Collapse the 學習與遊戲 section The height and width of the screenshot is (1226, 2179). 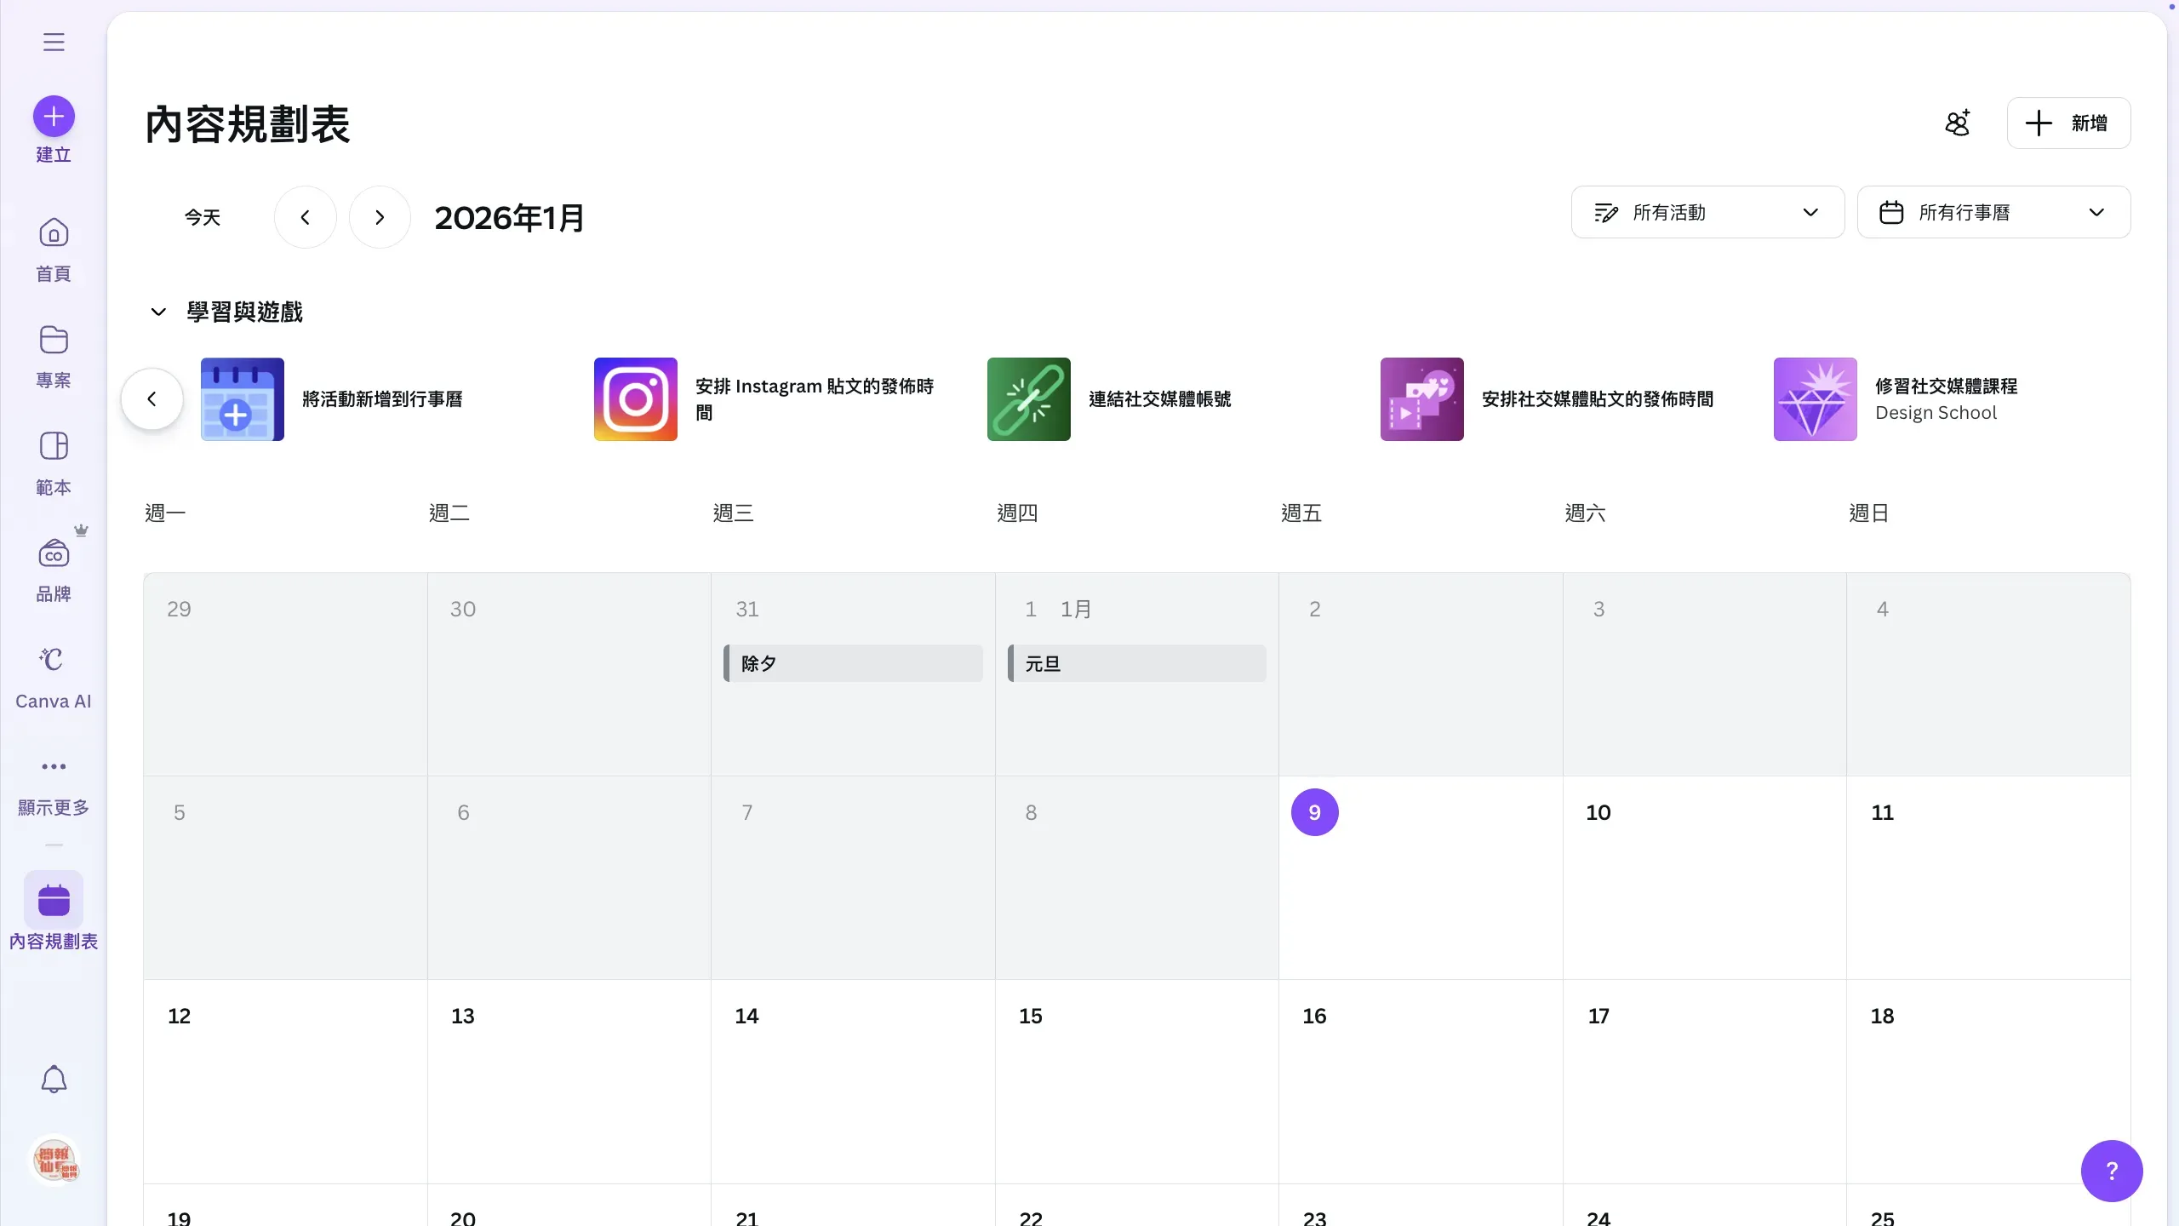(x=158, y=312)
